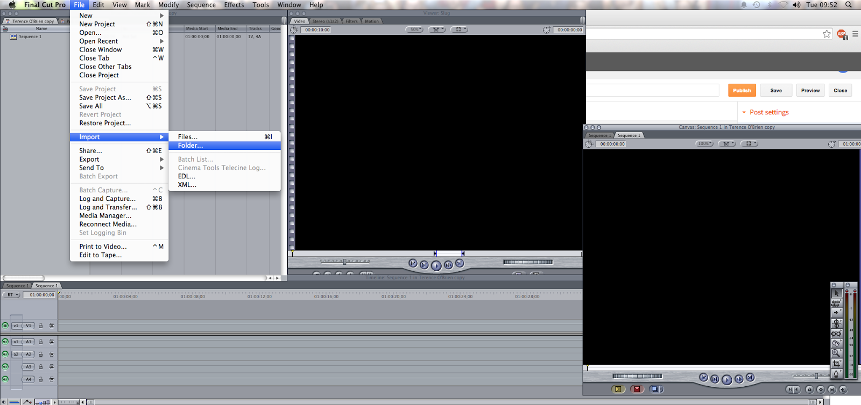Image resolution: width=861 pixels, height=405 pixels.
Task: Go to next edit in Viewer
Action: point(460,263)
